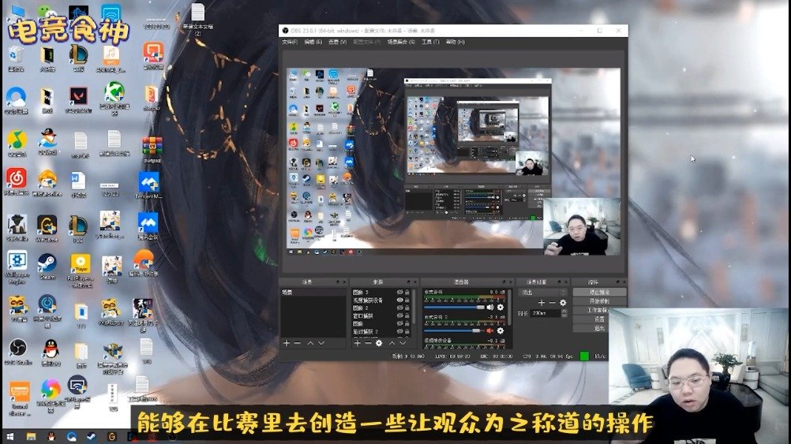The height and width of the screenshot is (444, 791).
Task: Hide the 视频捕获设备 source via eye icon
Action: [x=399, y=300]
